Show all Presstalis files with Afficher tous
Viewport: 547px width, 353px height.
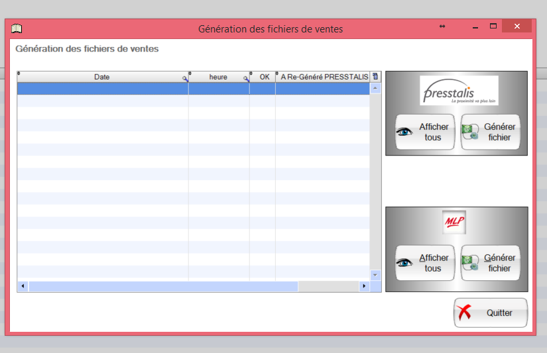pos(424,132)
